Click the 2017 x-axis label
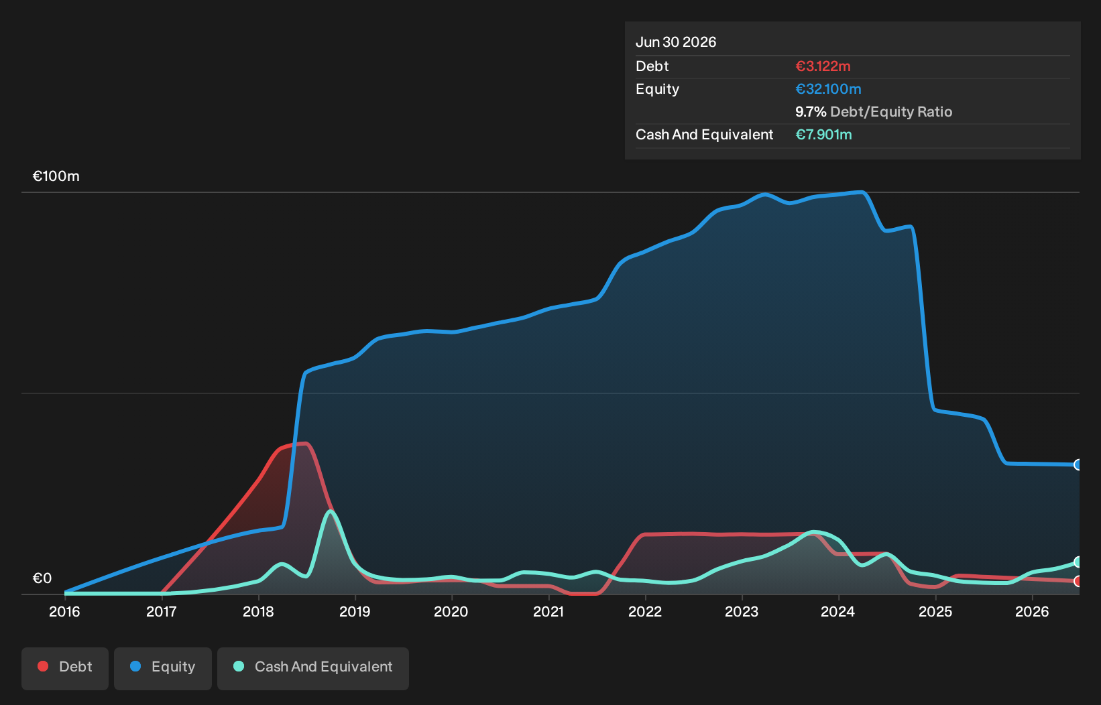 [161, 611]
